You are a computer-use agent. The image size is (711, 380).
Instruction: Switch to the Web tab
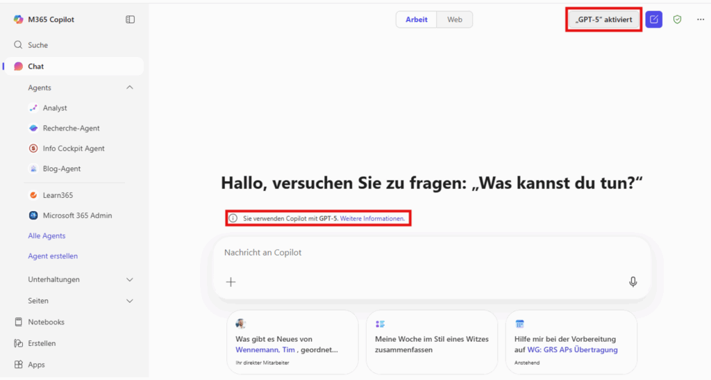(454, 19)
